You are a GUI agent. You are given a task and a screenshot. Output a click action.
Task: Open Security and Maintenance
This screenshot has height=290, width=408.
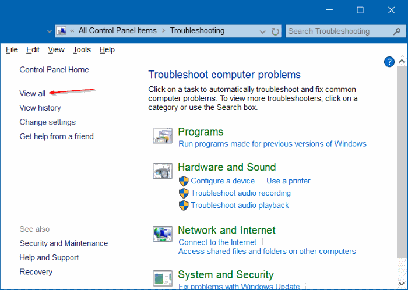tap(64, 243)
